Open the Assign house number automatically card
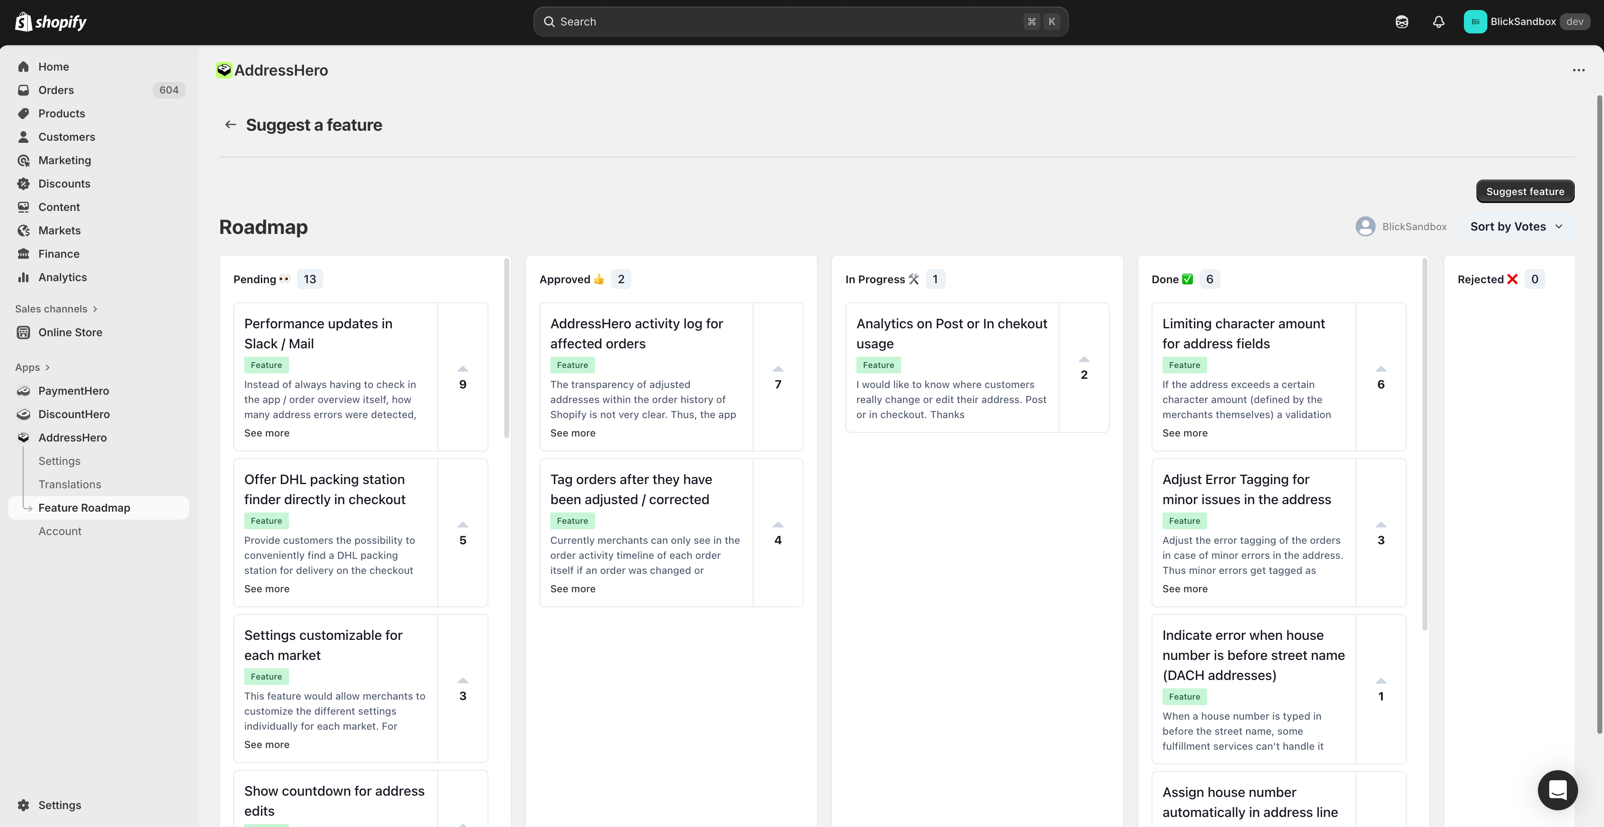1604x827 pixels. [1278, 799]
